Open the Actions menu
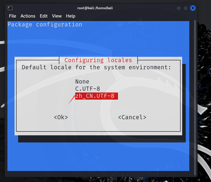 [28, 16]
